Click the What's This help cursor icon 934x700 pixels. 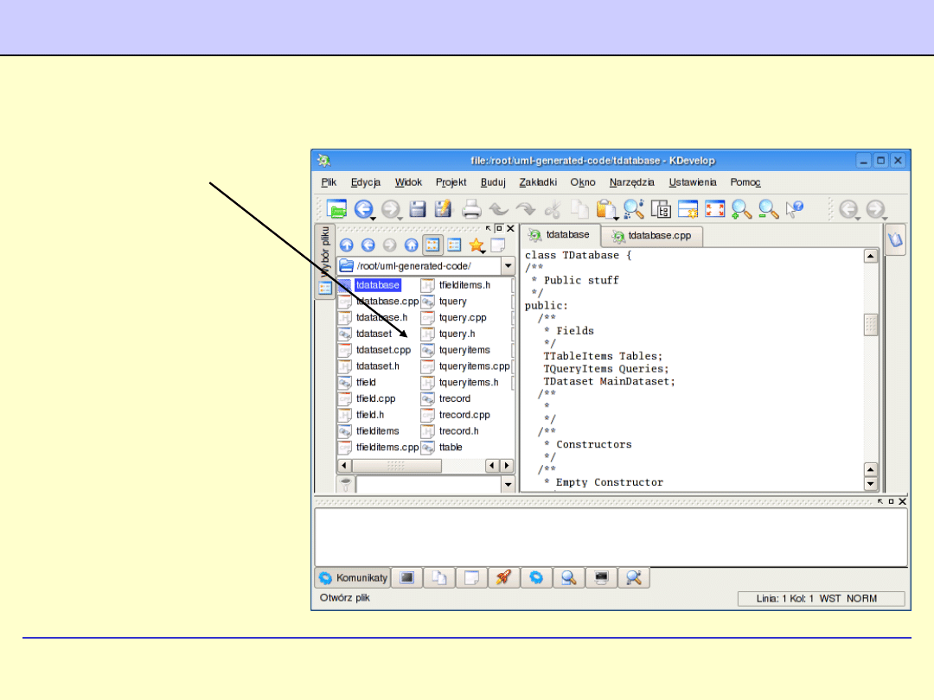tap(794, 208)
